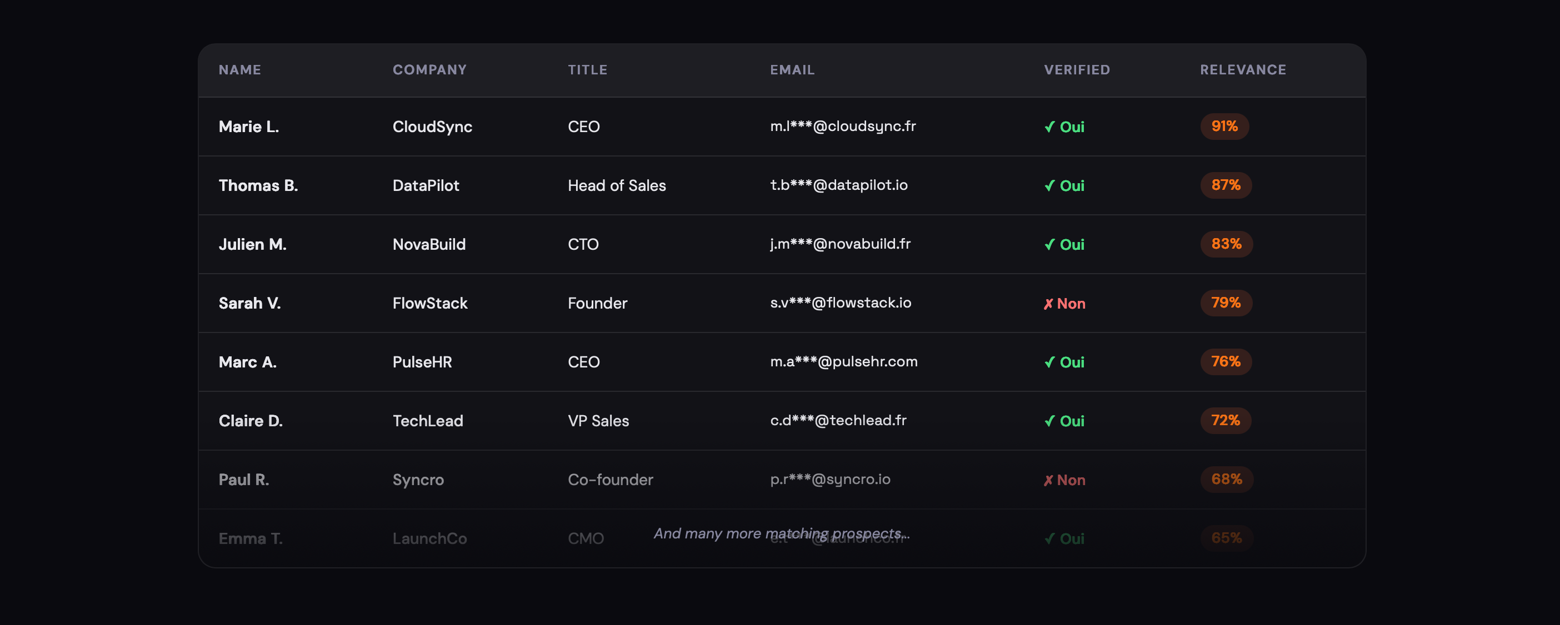Click the COMPANY column header
The height and width of the screenshot is (625, 1560).
point(429,69)
